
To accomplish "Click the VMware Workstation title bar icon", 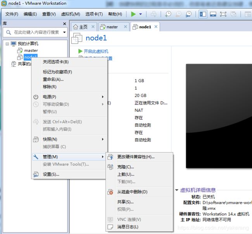I will coord(4,3).
